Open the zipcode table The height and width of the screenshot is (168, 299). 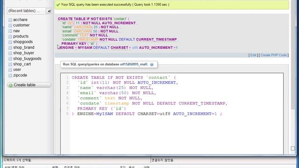click(x=20, y=75)
